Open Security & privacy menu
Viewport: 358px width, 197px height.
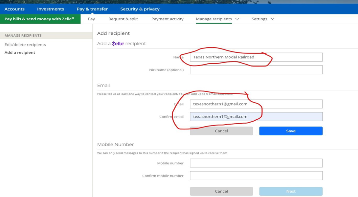(140, 9)
